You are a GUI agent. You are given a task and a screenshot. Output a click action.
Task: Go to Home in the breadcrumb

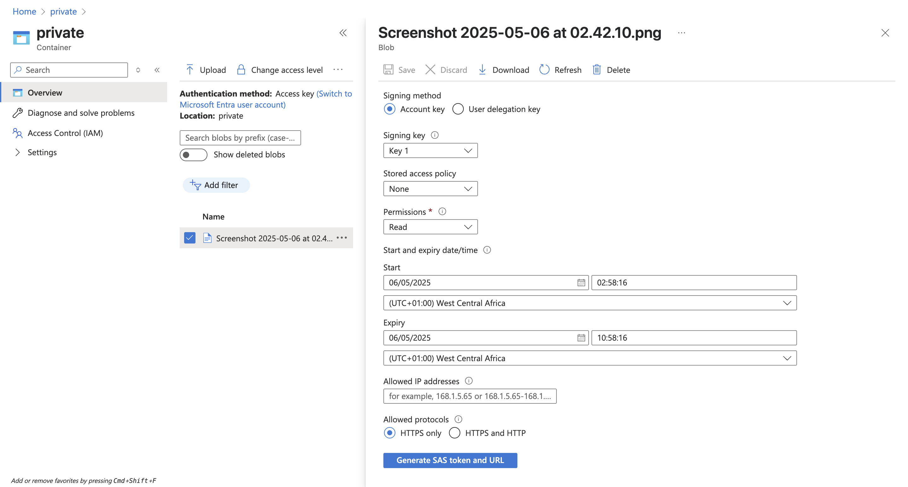tap(24, 11)
